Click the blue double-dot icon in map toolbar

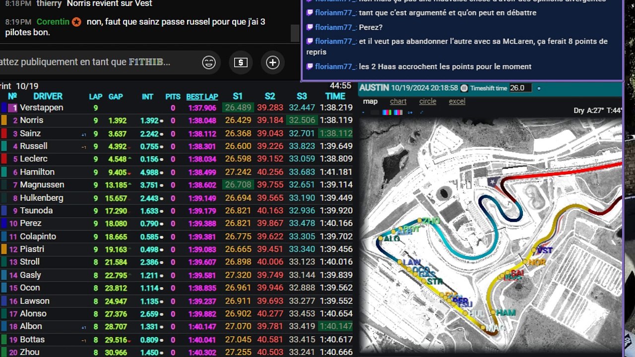pos(410,113)
